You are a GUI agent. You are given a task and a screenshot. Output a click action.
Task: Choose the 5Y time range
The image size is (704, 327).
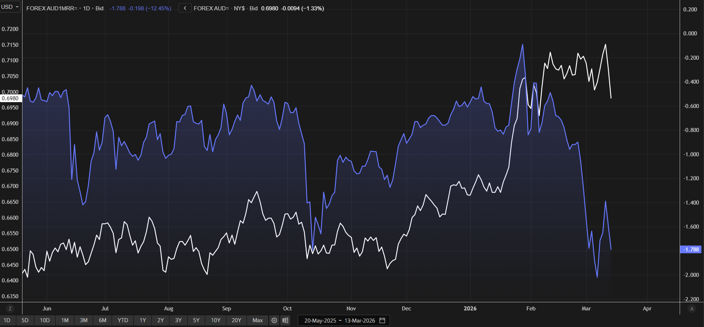pos(196,320)
